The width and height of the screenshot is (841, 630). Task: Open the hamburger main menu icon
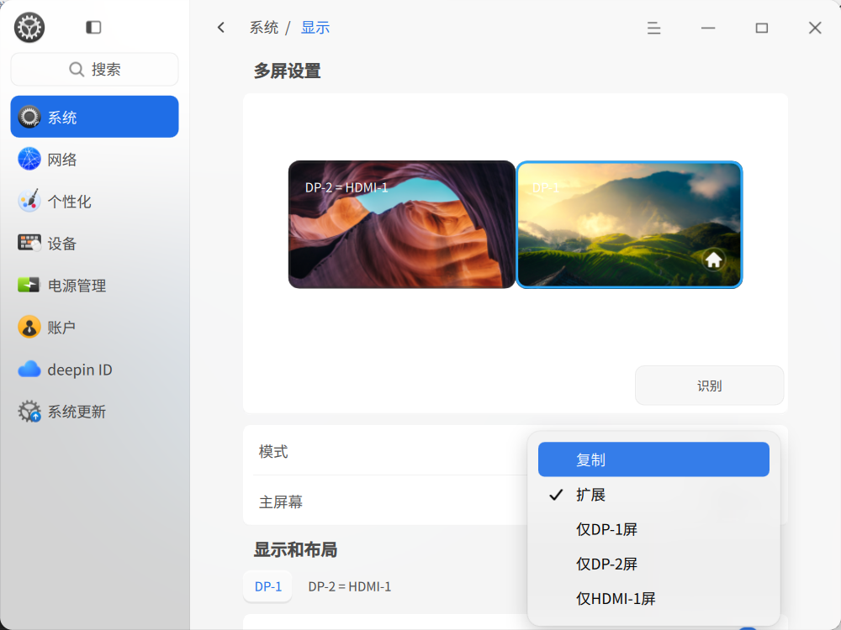[653, 28]
